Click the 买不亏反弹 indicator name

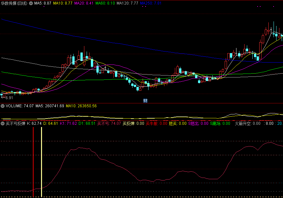tap(16, 123)
